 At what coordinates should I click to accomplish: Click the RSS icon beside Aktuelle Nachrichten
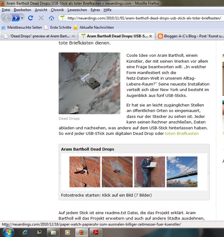(76, 27)
